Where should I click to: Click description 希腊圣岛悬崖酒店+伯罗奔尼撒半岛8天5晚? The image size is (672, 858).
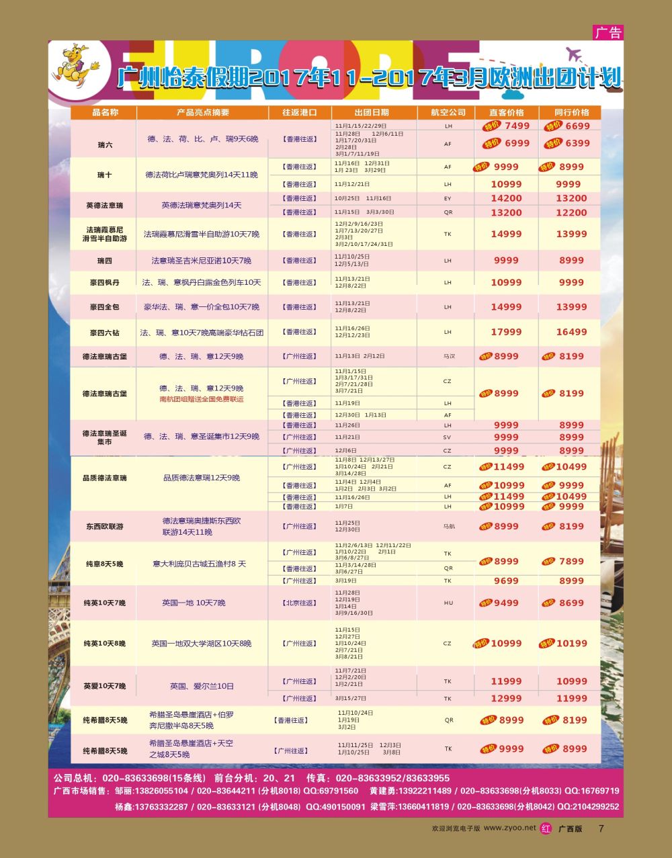pyautogui.click(x=192, y=720)
